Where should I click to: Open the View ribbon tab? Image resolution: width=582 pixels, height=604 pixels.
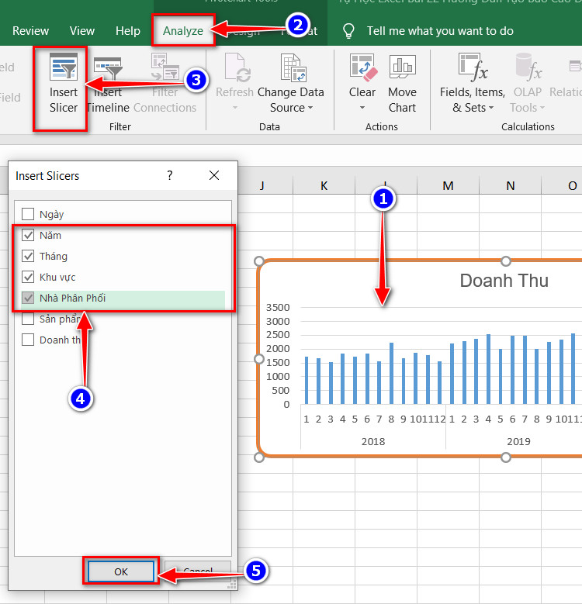[82, 31]
